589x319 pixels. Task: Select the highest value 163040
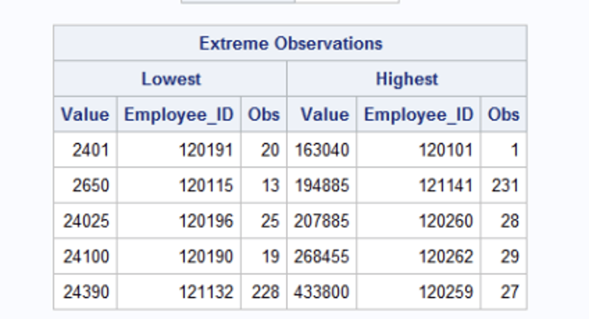tap(322, 150)
